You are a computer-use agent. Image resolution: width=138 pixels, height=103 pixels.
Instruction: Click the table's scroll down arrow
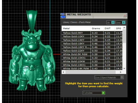(x=124, y=68)
